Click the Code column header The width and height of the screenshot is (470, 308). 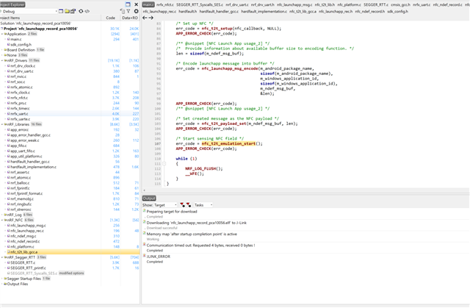coord(110,18)
